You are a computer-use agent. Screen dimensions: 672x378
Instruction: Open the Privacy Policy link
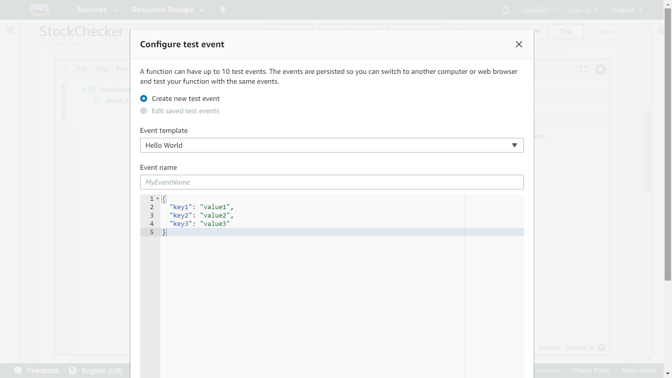point(591,371)
